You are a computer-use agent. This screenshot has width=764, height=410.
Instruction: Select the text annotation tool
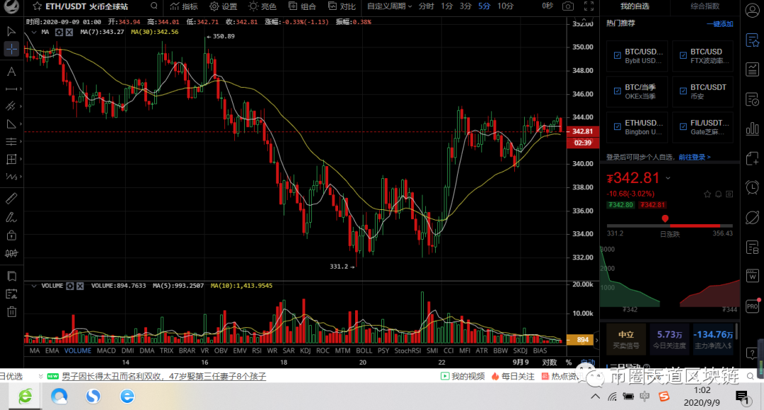coord(11,71)
